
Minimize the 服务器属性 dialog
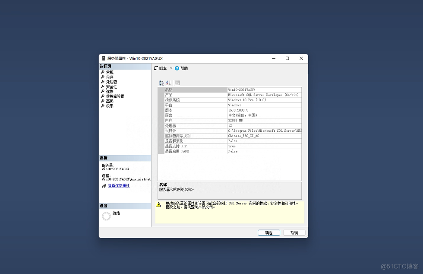(274, 58)
